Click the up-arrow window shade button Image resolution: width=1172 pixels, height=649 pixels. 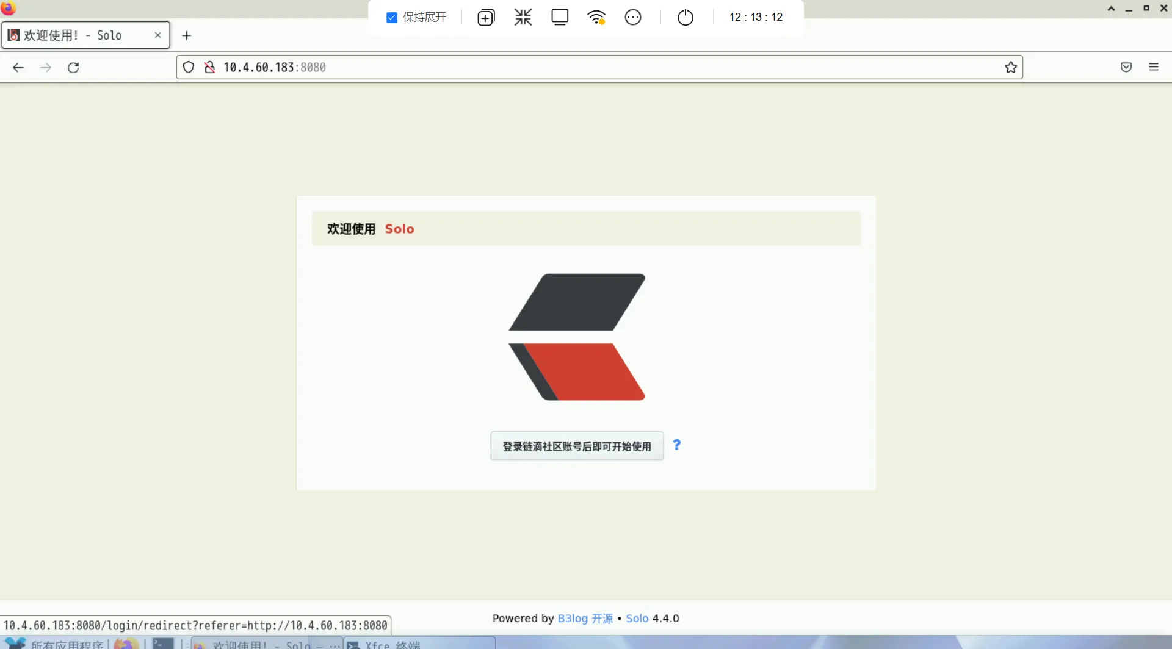point(1111,9)
